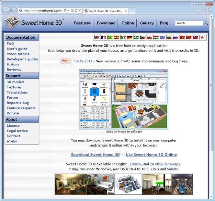Open the Translations link
Viewport: 215px width, 201px height.
pos(17,92)
